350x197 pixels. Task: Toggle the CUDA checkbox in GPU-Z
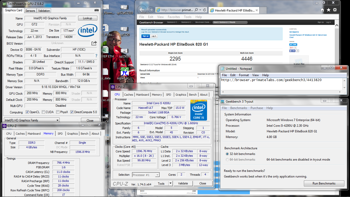tap(44, 112)
